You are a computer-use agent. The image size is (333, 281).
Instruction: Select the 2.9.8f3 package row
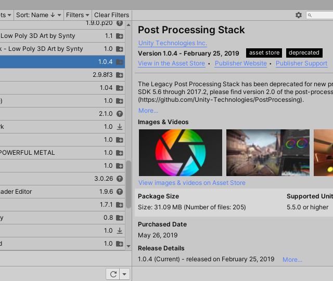(x=62, y=75)
